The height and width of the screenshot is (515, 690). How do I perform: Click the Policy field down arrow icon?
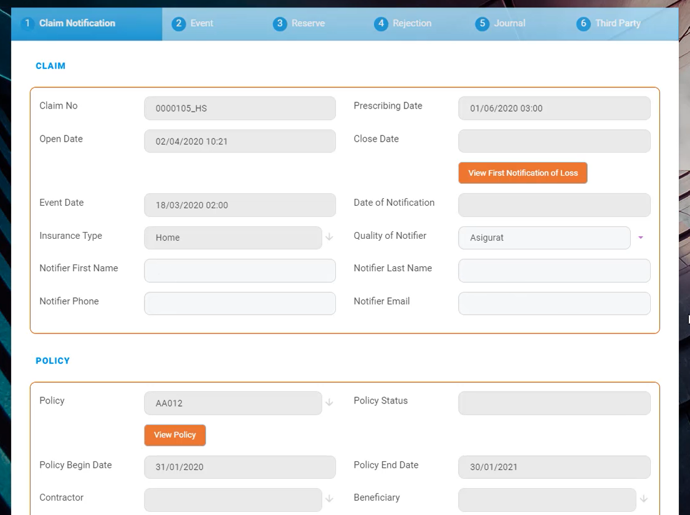coord(329,403)
